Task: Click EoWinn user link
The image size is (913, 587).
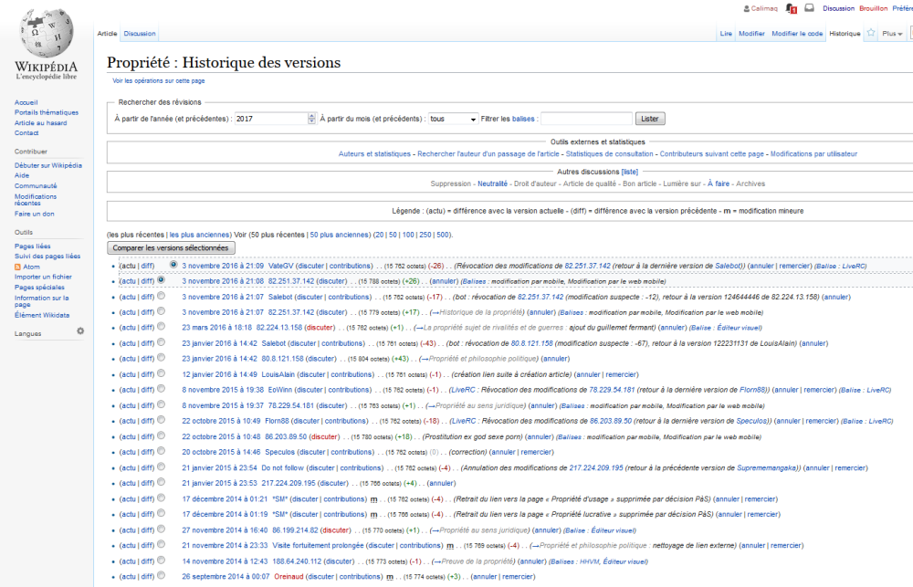Action: click(x=280, y=390)
